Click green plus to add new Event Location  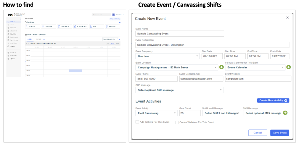point(221,67)
